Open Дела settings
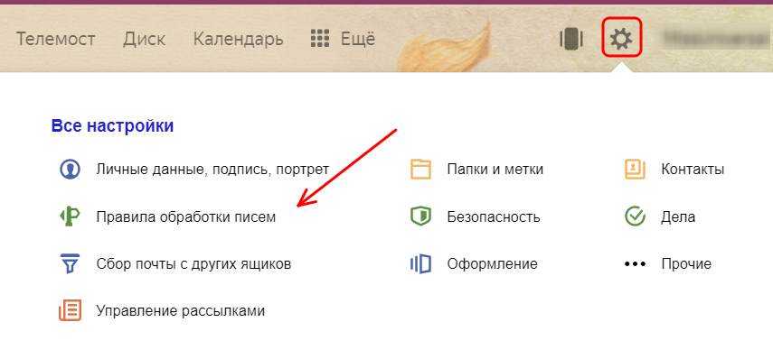 678,216
